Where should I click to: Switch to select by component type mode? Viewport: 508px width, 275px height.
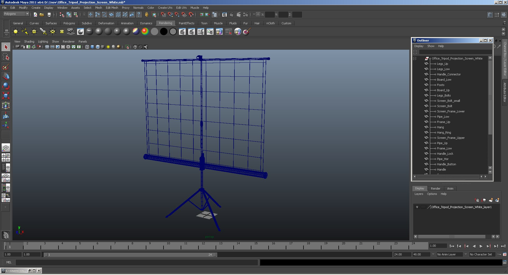(x=76, y=15)
